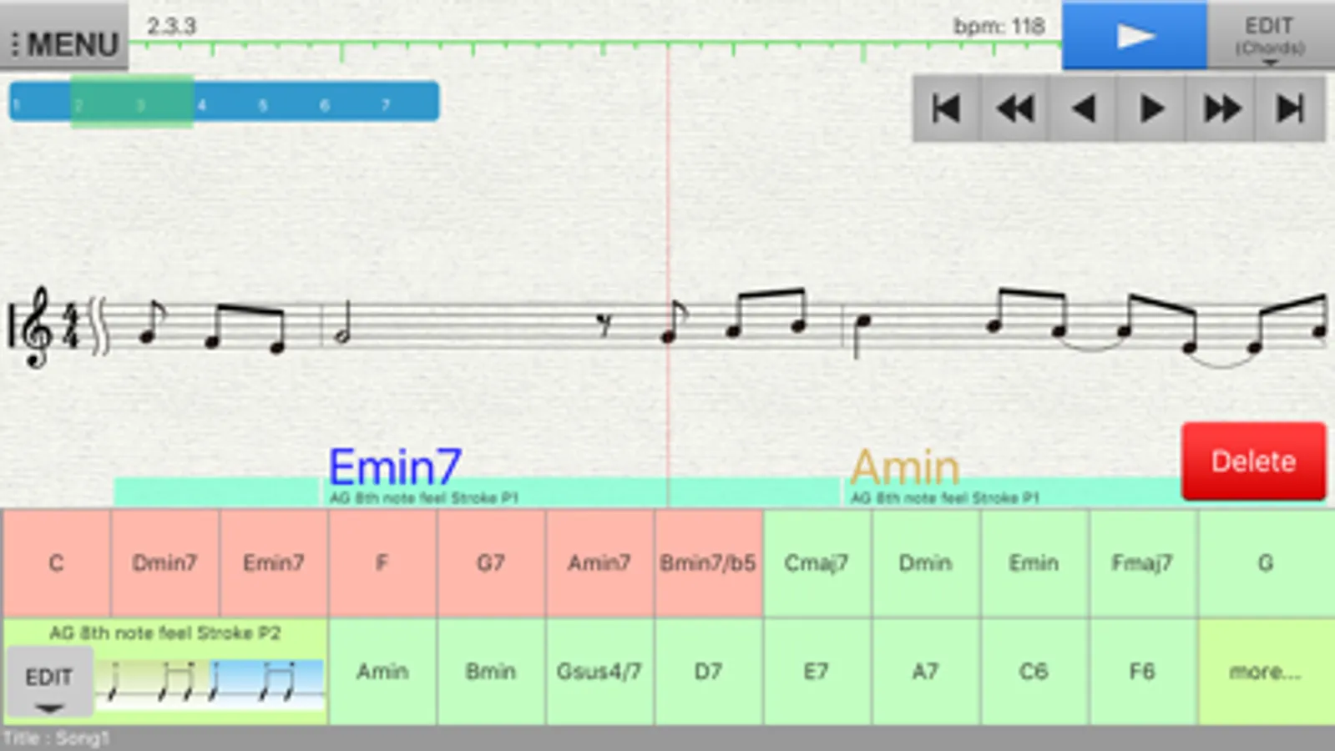Tap the Fmaj7 chord

pyautogui.click(x=1142, y=563)
